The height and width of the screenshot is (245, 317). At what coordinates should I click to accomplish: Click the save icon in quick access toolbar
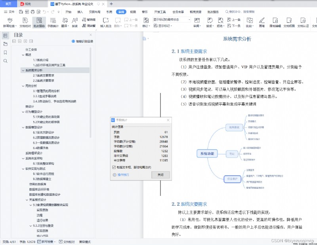pos(21,12)
